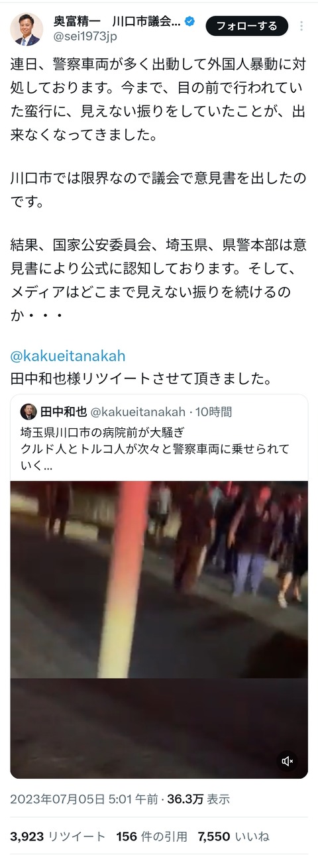The height and width of the screenshot is (855, 318).
Task: Open the @kakueitanakah mention link
Action: pos(68,356)
